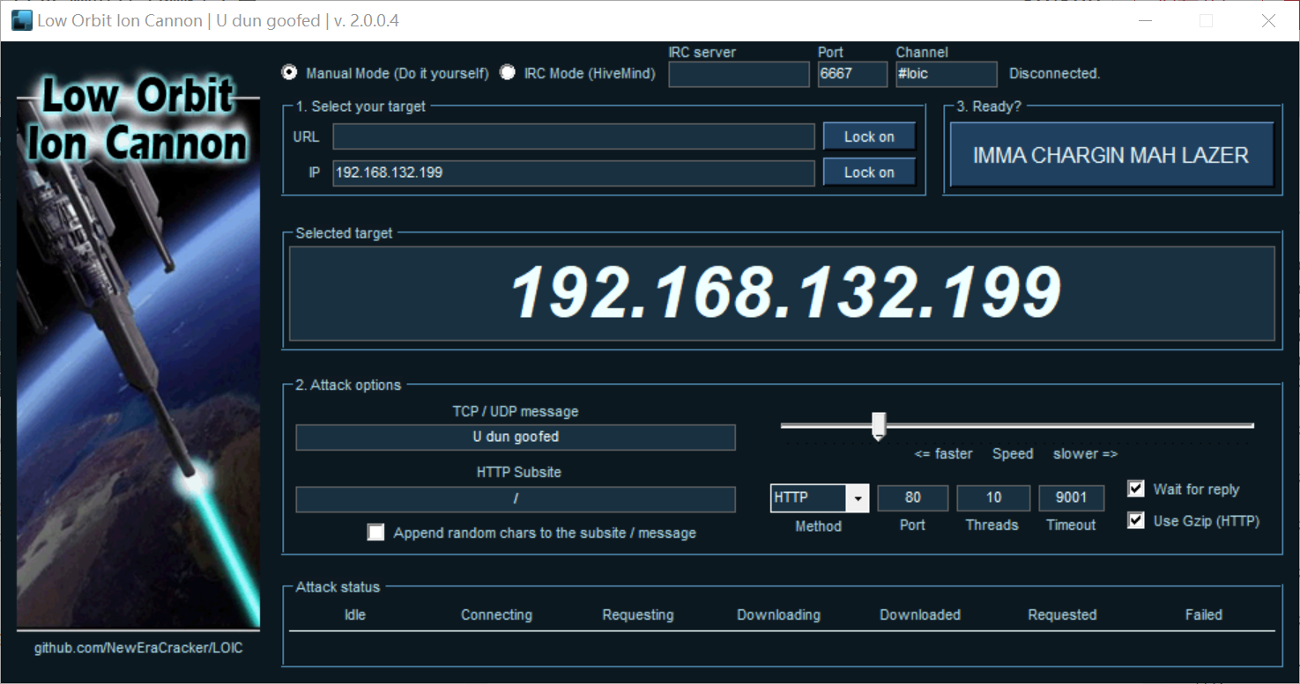The height and width of the screenshot is (684, 1300).
Task: Click github.com/NewEraCracker/LOIC link text
Action: point(138,648)
